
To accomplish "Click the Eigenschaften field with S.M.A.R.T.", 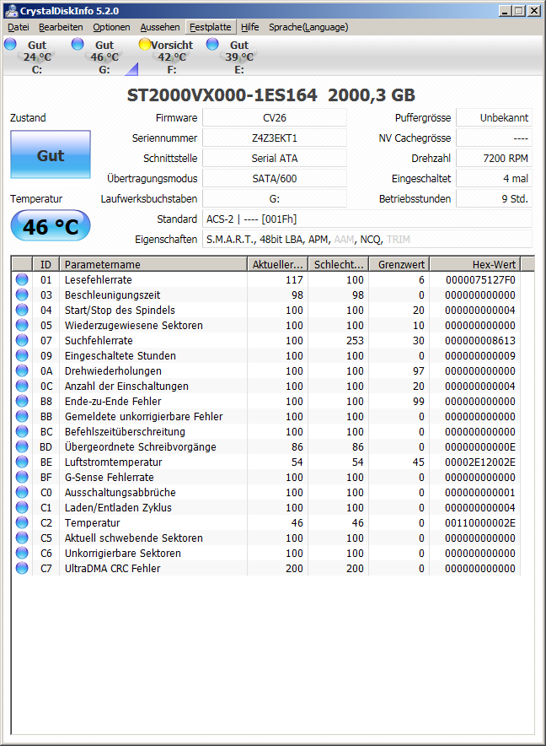I will tap(367, 240).
